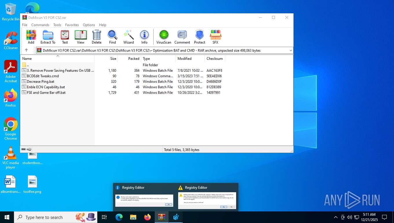
Task: Click the archive address path field
Action: [164, 51]
